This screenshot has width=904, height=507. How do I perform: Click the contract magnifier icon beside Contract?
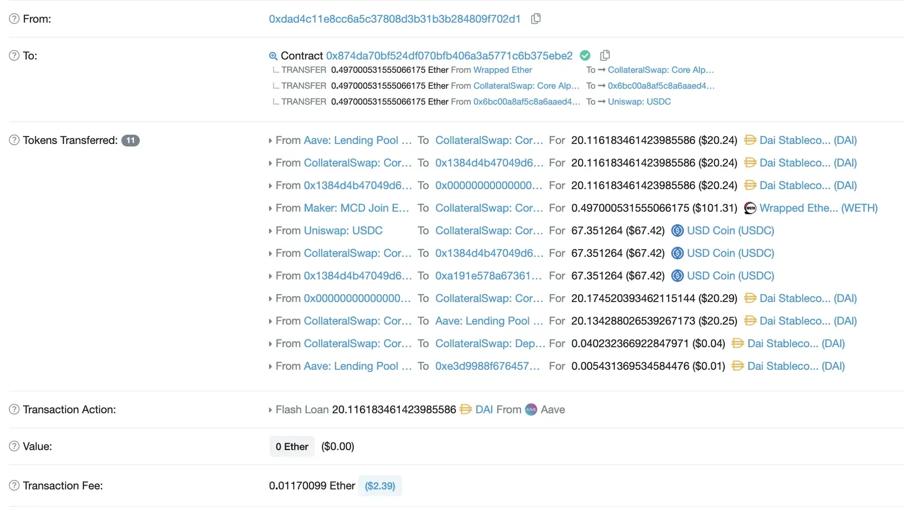tap(273, 56)
